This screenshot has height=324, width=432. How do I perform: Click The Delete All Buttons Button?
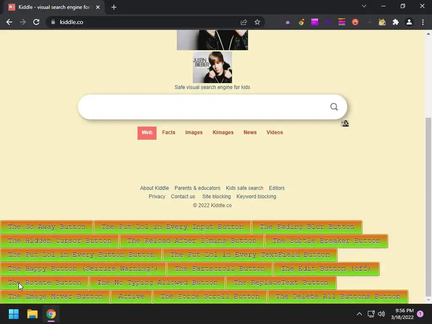pyautogui.click(x=338, y=297)
